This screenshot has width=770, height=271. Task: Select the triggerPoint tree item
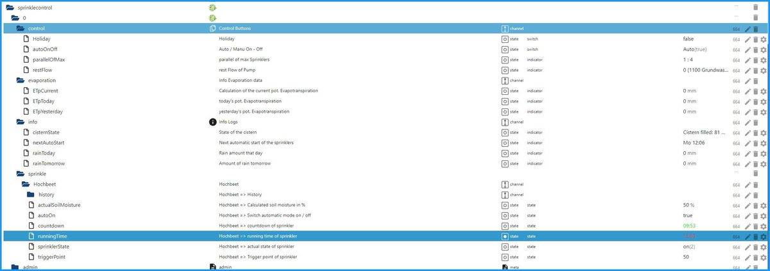click(x=51, y=257)
